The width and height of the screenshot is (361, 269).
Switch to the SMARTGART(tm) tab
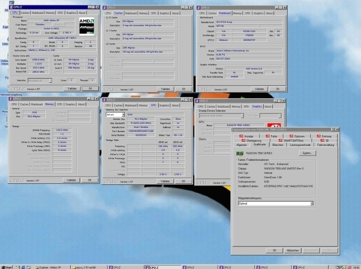(x=291, y=140)
